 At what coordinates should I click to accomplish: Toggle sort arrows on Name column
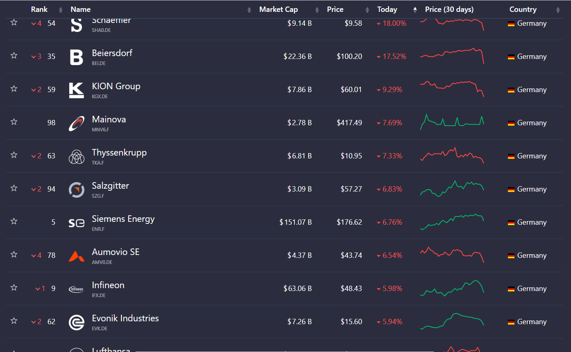click(x=249, y=10)
